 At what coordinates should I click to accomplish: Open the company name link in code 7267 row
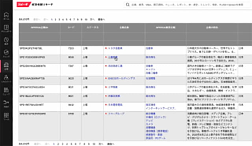click(x=115, y=66)
